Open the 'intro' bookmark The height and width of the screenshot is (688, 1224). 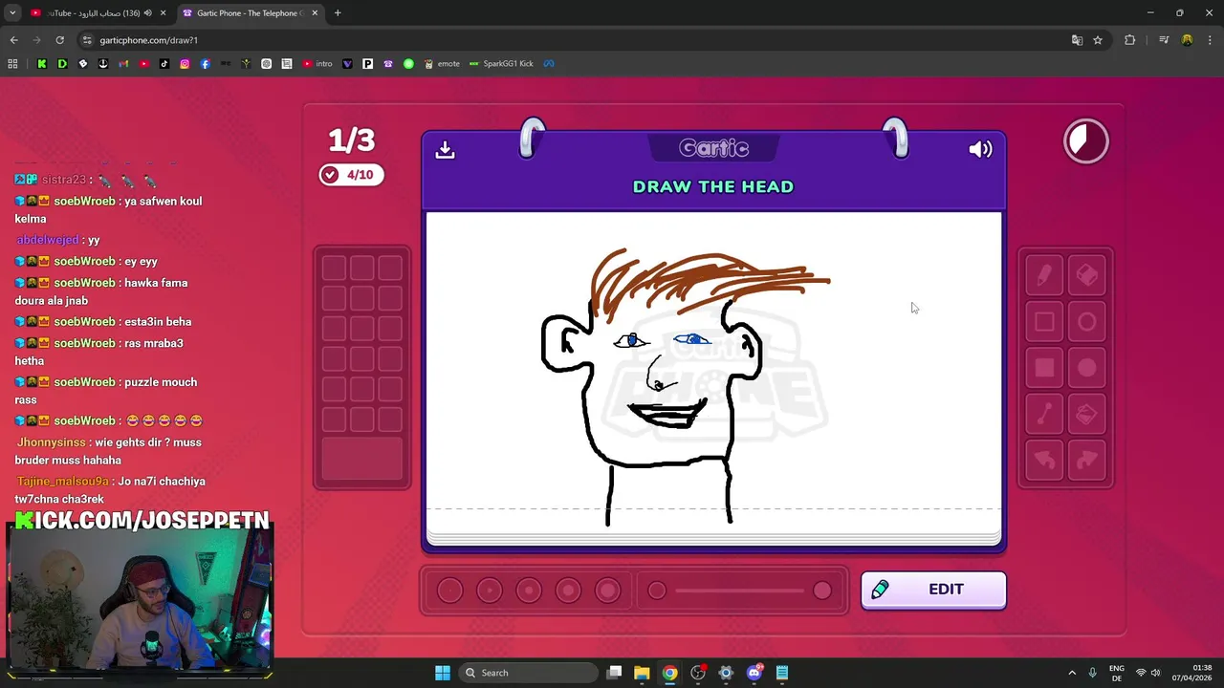pyautogui.click(x=317, y=64)
